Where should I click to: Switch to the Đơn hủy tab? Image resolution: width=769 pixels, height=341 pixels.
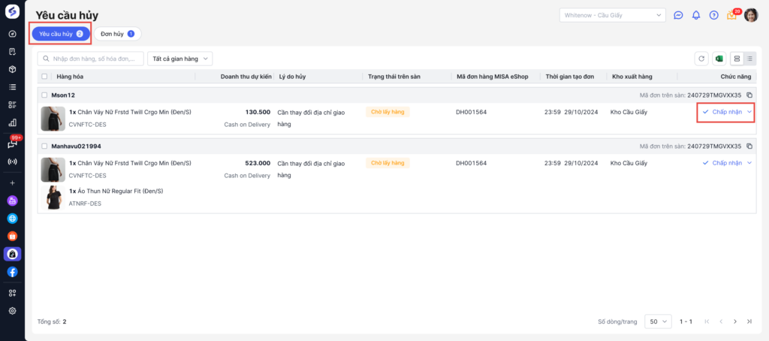[x=117, y=34]
